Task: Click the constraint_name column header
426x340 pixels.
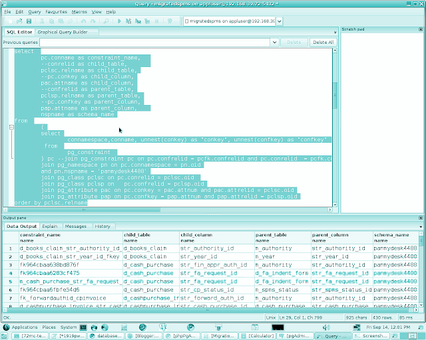Action: point(71,238)
